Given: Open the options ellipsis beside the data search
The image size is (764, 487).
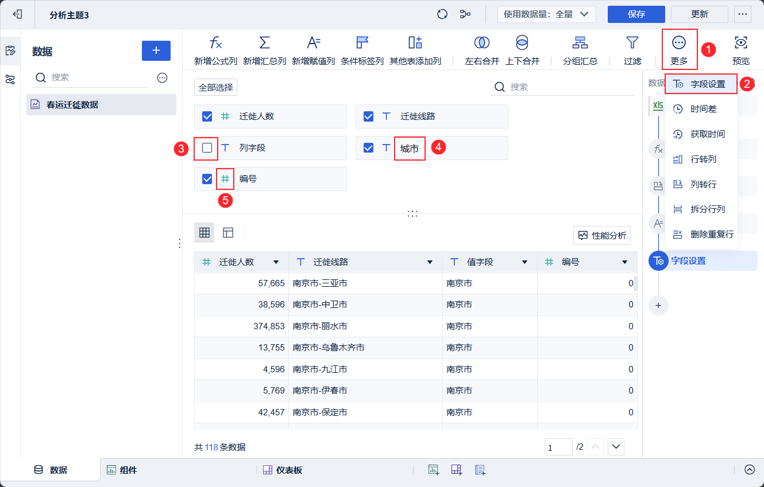Looking at the screenshot, I should 162,77.
